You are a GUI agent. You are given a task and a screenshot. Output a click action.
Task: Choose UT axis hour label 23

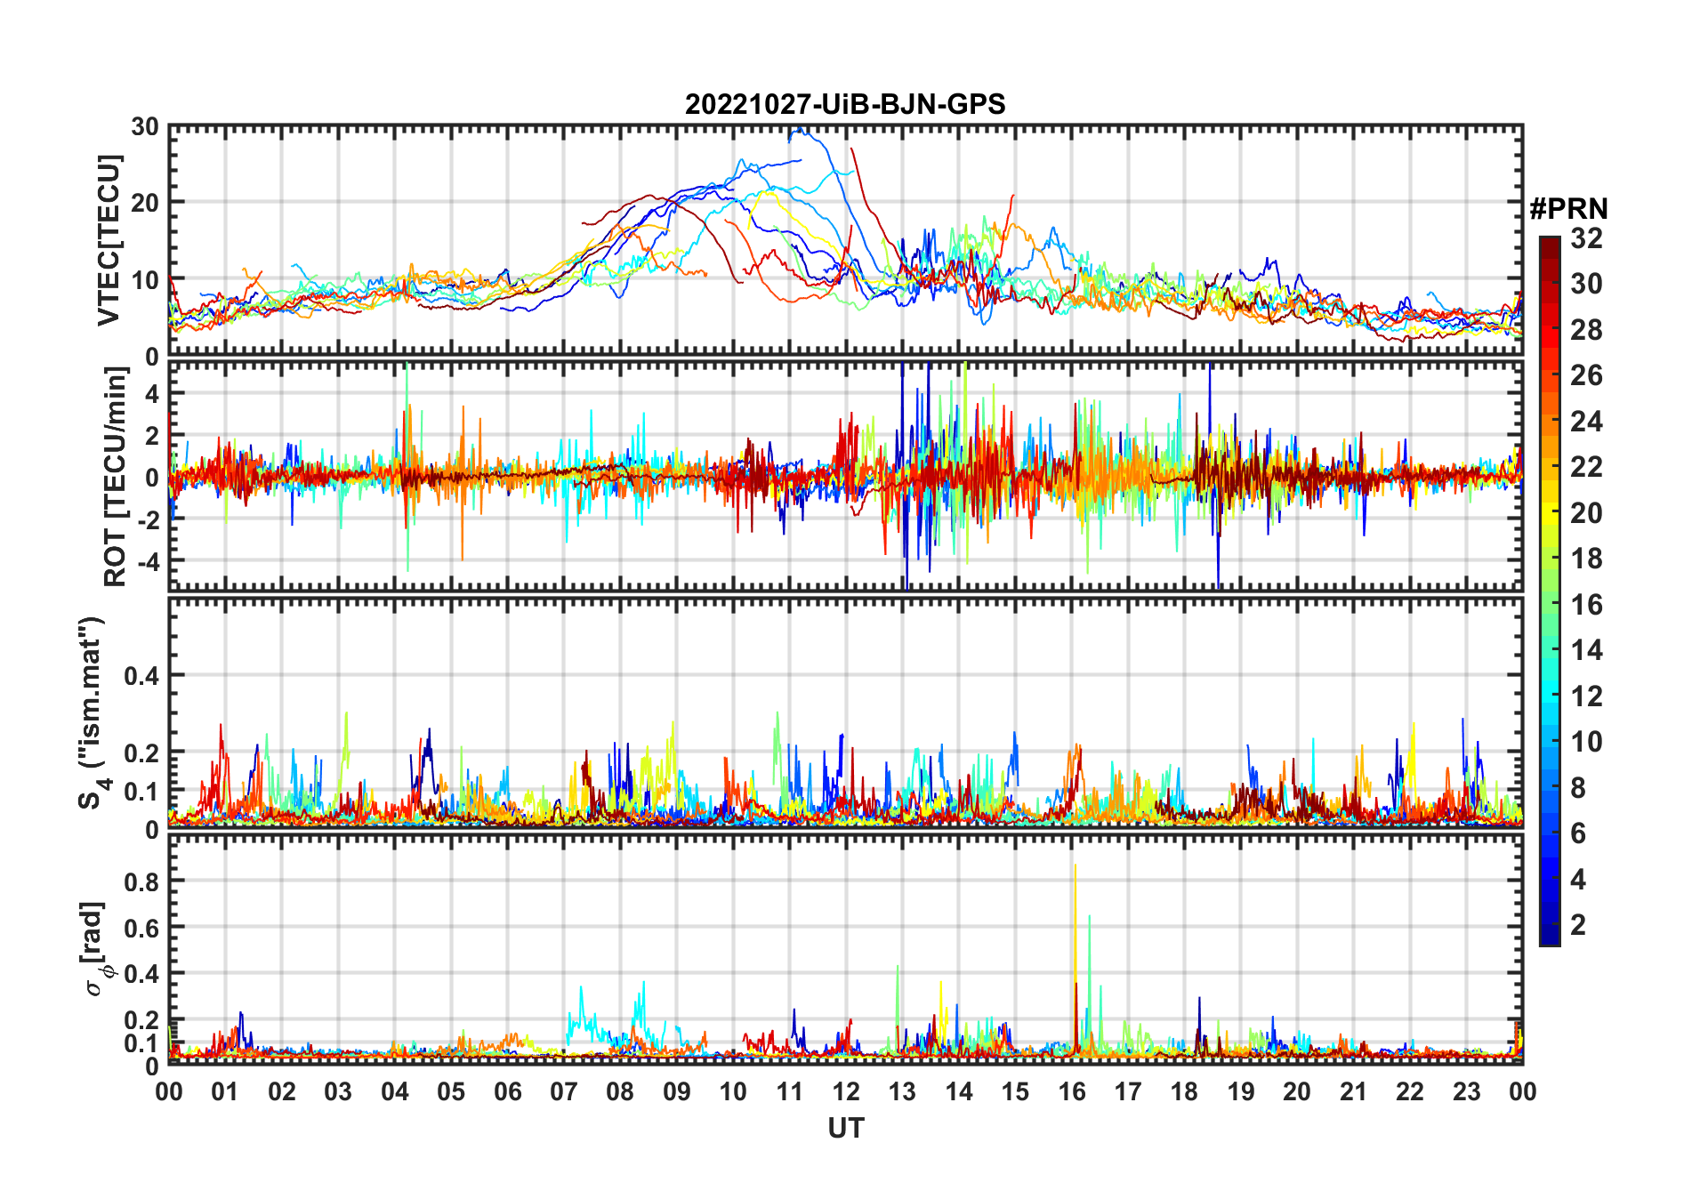[x=1467, y=1091]
